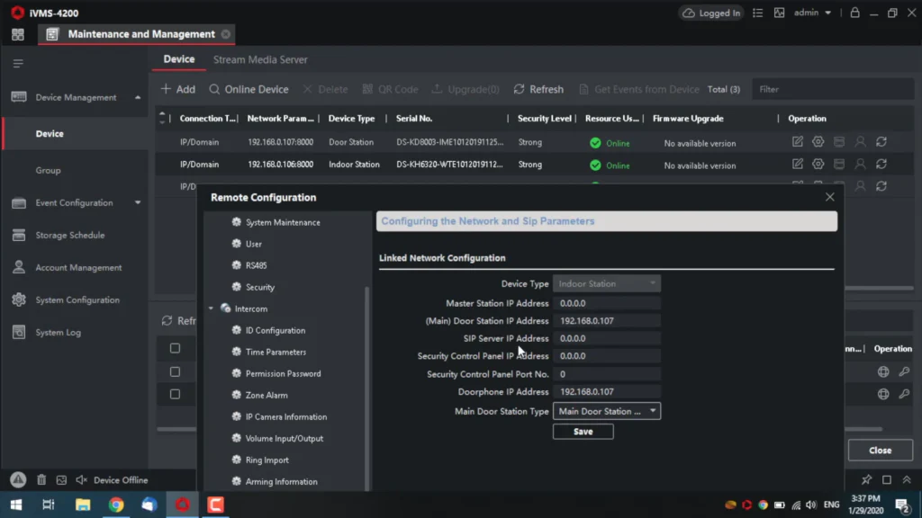Select Time Parameters in the tree
This screenshot has height=518, width=922.
(276, 353)
